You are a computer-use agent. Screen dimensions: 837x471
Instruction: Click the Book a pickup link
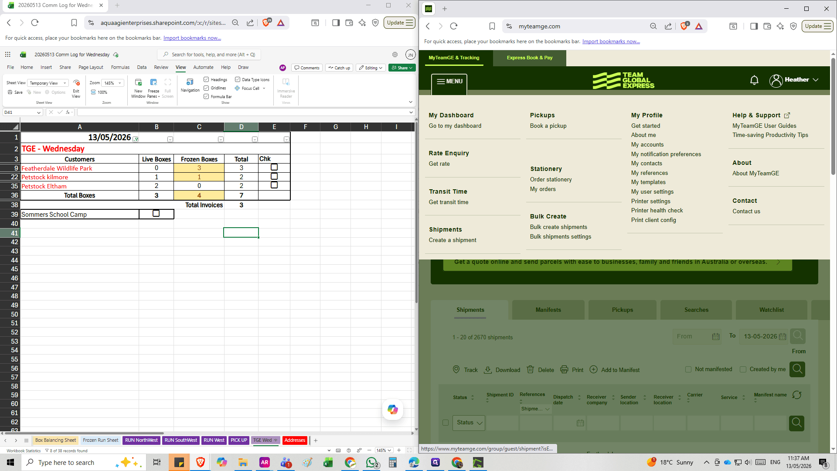click(x=548, y=126)
